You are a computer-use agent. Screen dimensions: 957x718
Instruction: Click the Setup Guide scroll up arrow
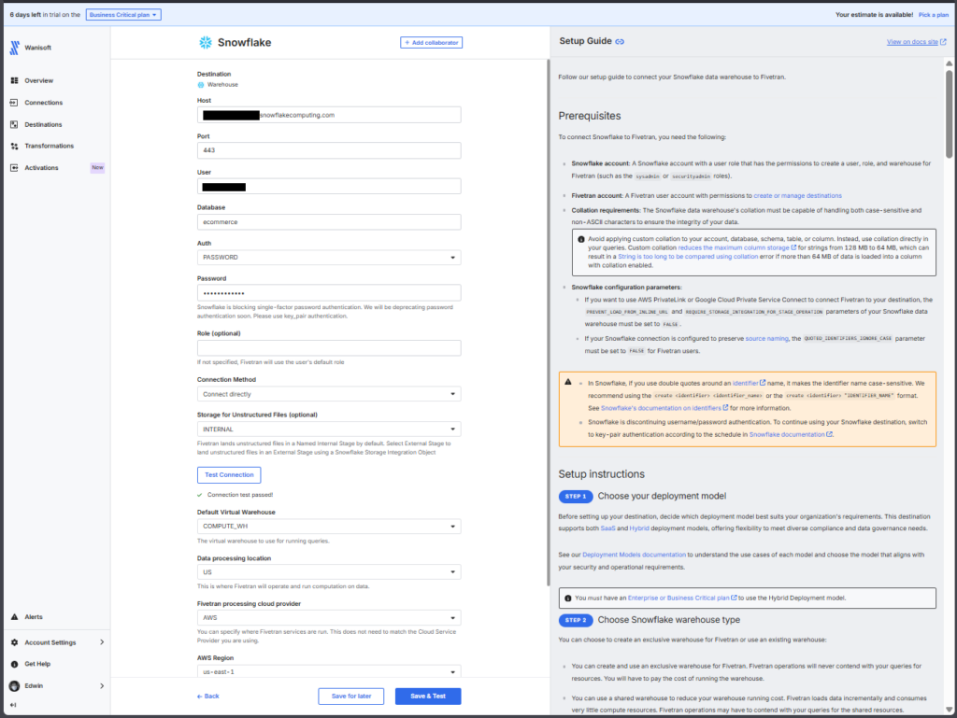[x=950, y=63]
